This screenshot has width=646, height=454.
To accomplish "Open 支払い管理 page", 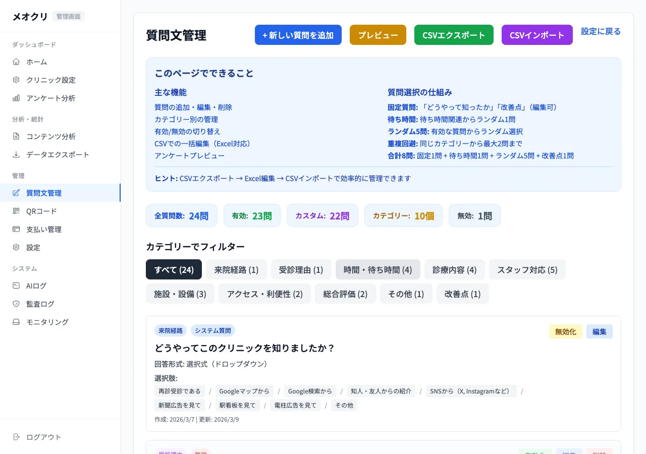I will 61,229.
